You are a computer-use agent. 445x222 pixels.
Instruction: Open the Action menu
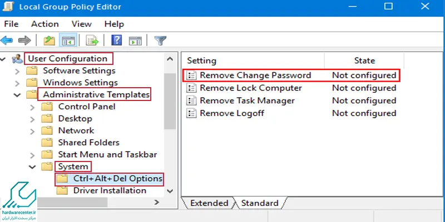pyautogui.click(x=45, y=24)
